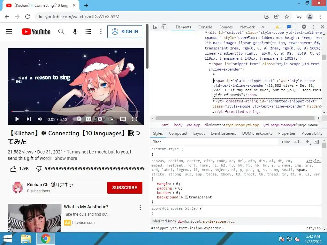Open the Chrome three-dot menu
Image resolution: width=327 pixels, height=245 pixels.
[320, 17]
